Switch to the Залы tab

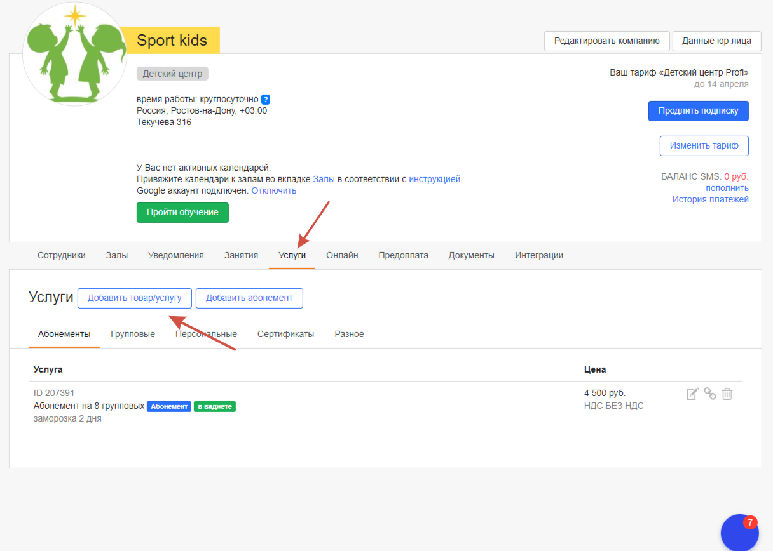point(116,255)
